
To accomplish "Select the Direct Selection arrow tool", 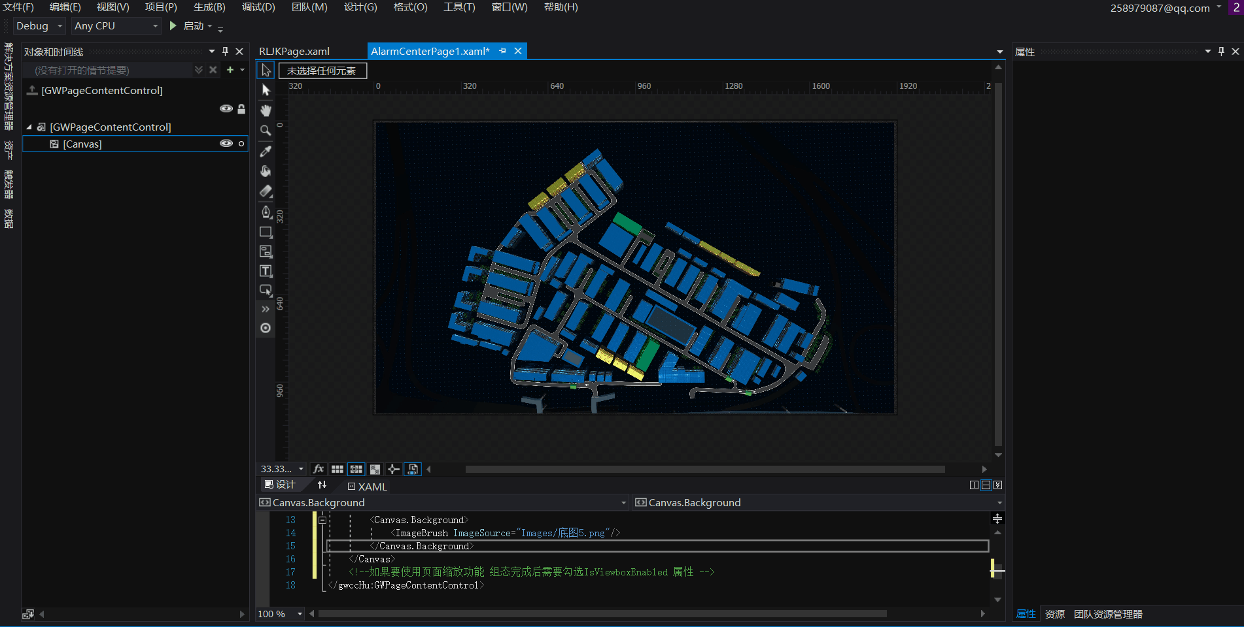I will tap(266, 90).
